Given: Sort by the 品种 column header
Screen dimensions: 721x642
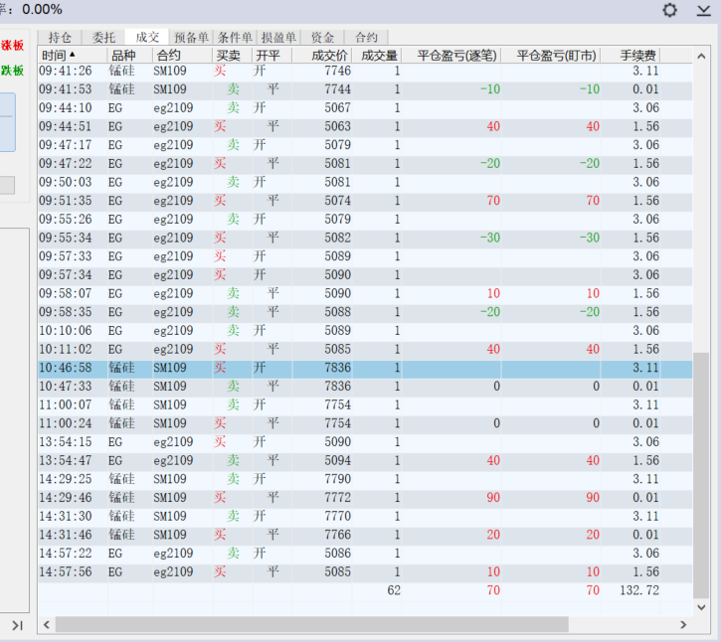Looking at the screenshot, I should tap(130, 56).
